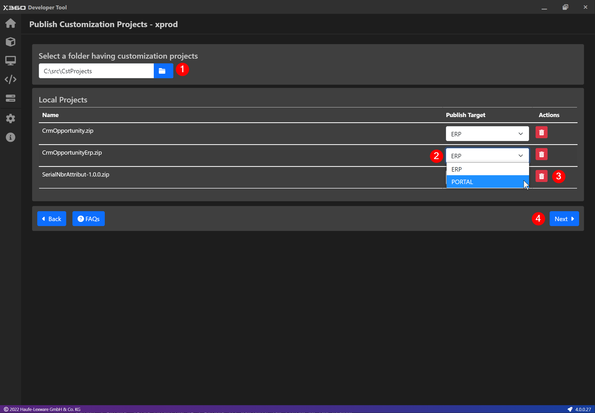Viewport: 595px width, 413px height.
Task: Open the info circle sidebar icon
Action: tap(10, 137)
